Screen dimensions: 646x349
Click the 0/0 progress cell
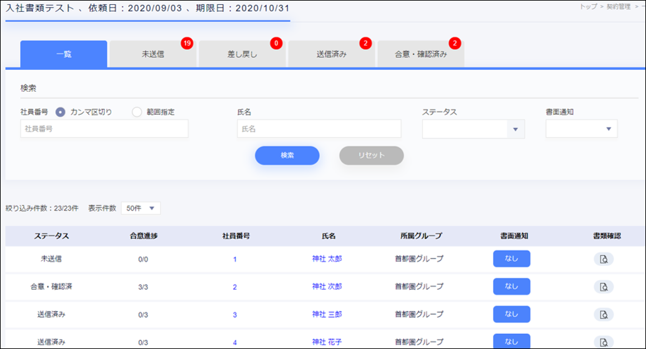point(143,259)
